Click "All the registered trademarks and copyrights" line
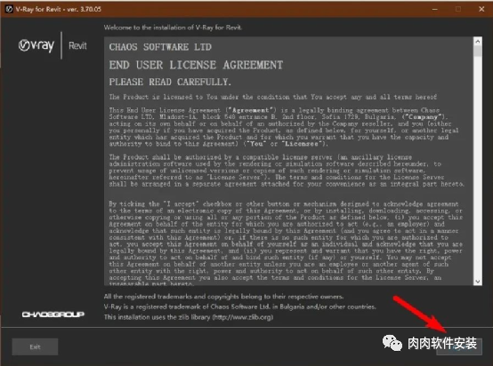 click(223, 297)
